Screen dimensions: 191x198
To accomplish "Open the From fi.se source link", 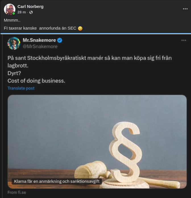I will point(17,193).
